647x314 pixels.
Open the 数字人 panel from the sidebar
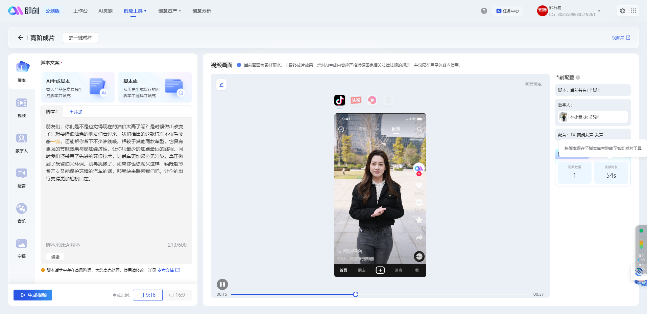coord(21,142)
